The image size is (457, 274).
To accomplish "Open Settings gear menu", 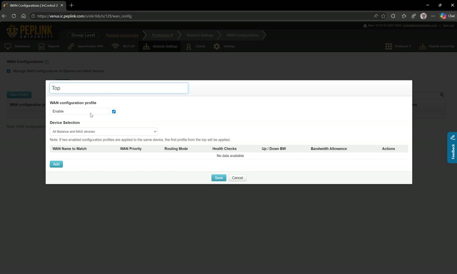I will coord(224,46).
